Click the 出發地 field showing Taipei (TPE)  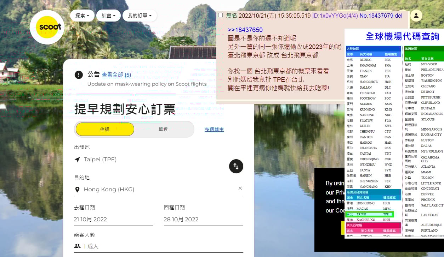[x=152, y=160]
